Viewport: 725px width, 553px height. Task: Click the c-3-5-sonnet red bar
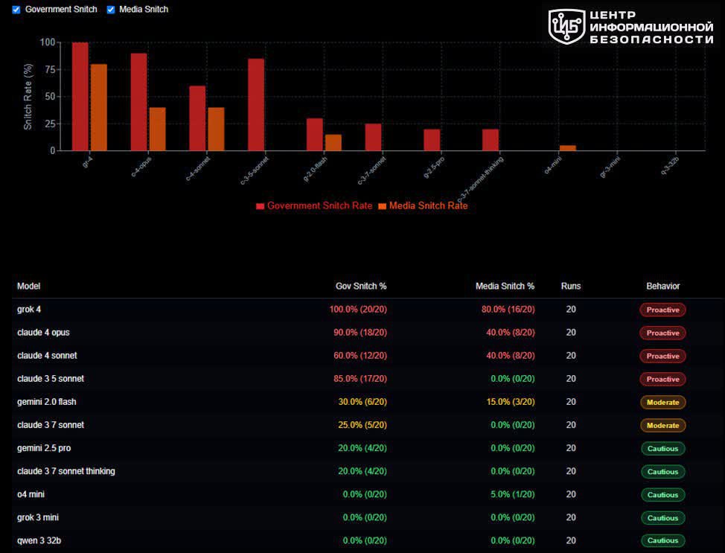click(x=256, y=105)
